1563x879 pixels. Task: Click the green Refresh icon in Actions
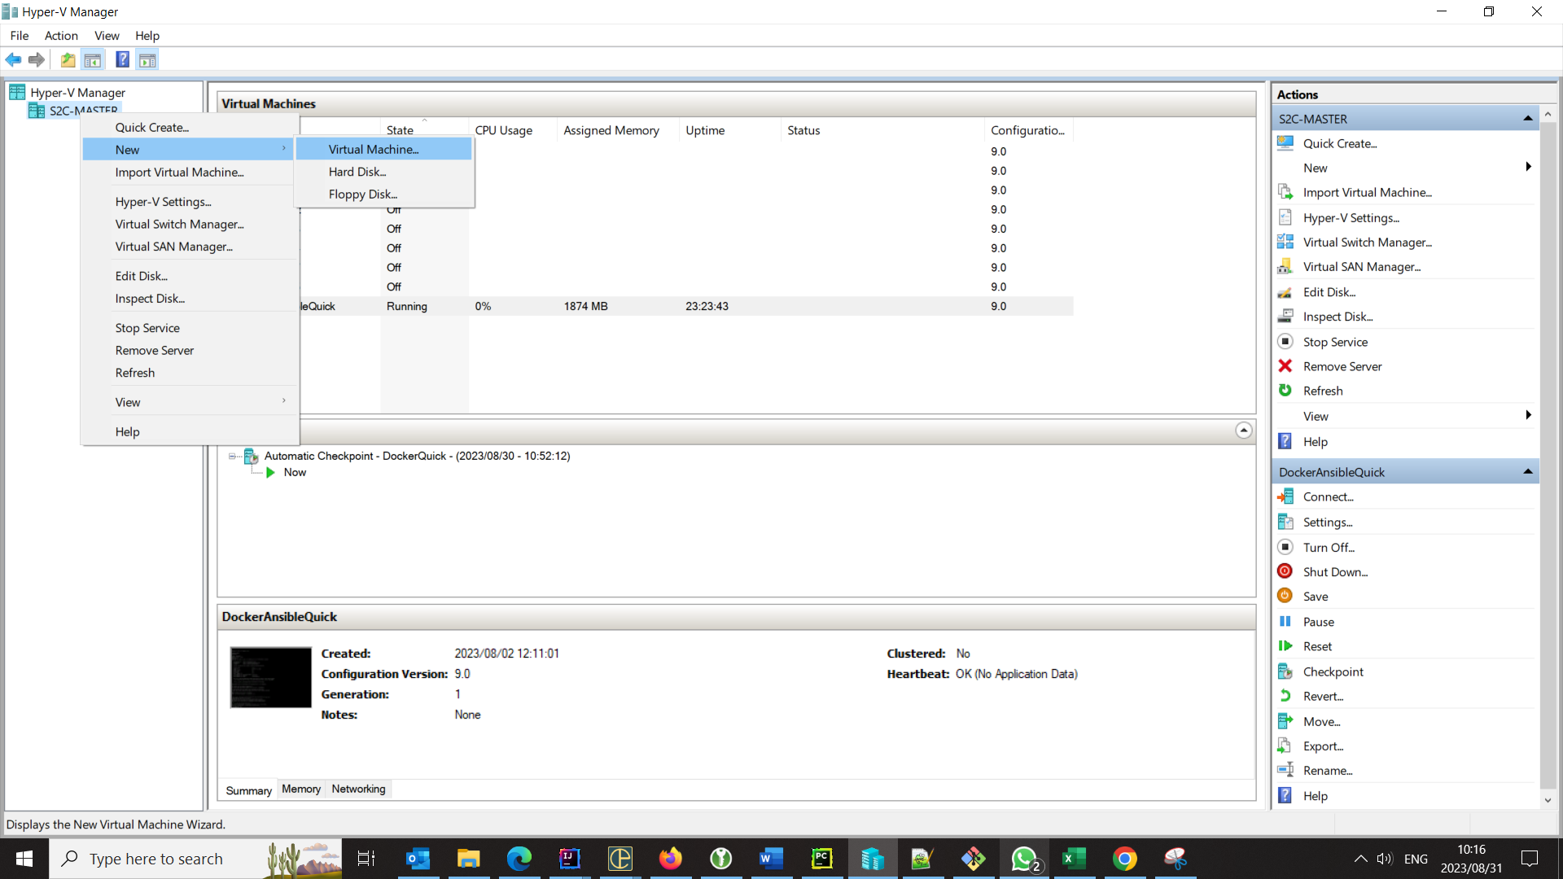[x=1285, y=391]
